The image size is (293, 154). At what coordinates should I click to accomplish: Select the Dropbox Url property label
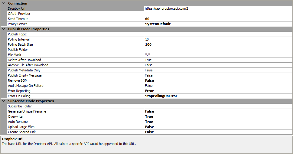pos(16,8)
